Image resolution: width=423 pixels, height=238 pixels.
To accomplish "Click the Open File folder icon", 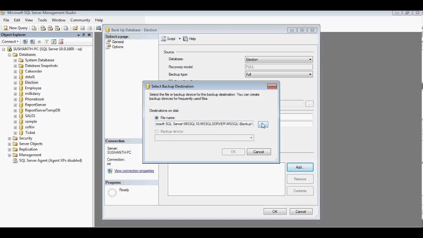I will (x=75, y=28).
